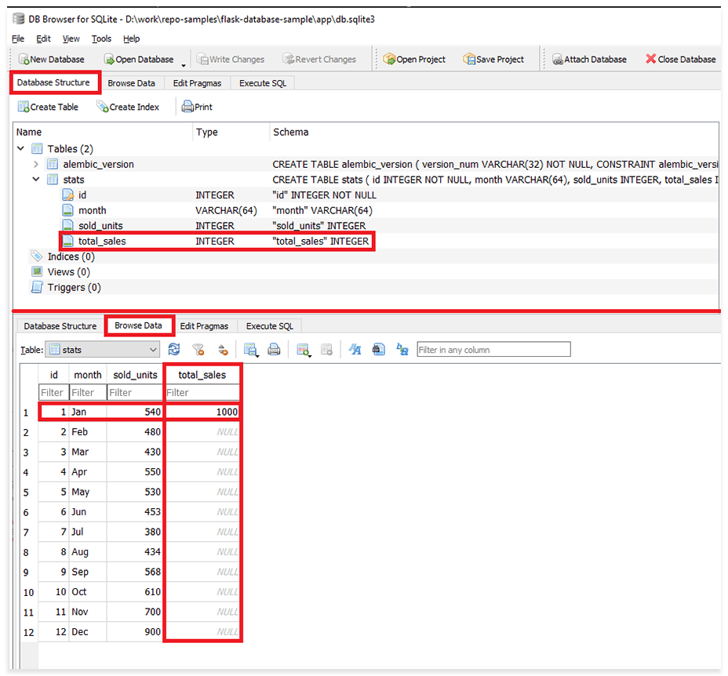Delete the selected record

pos(326,348)
